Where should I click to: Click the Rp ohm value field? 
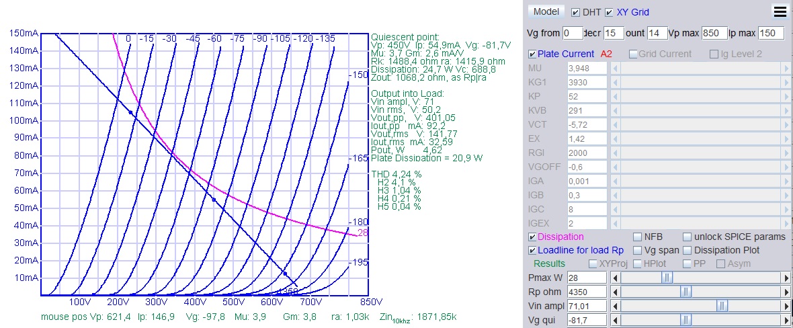tap(587, 292)
